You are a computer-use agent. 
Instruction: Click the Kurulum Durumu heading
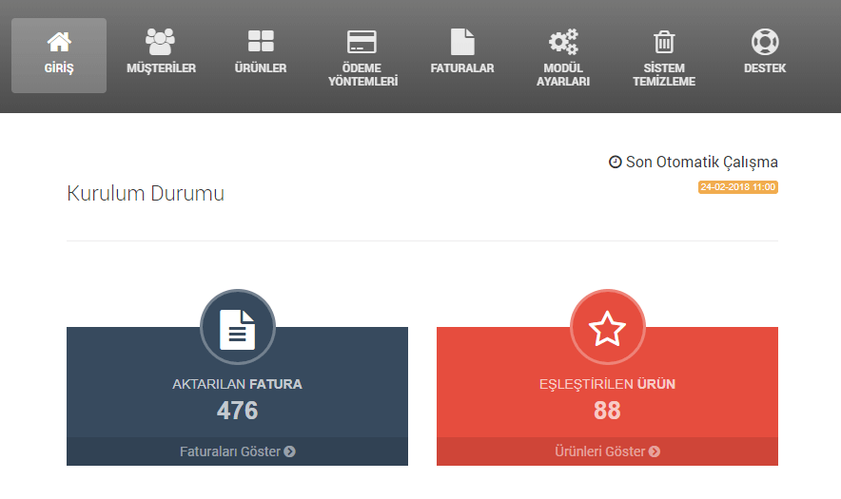146,194
